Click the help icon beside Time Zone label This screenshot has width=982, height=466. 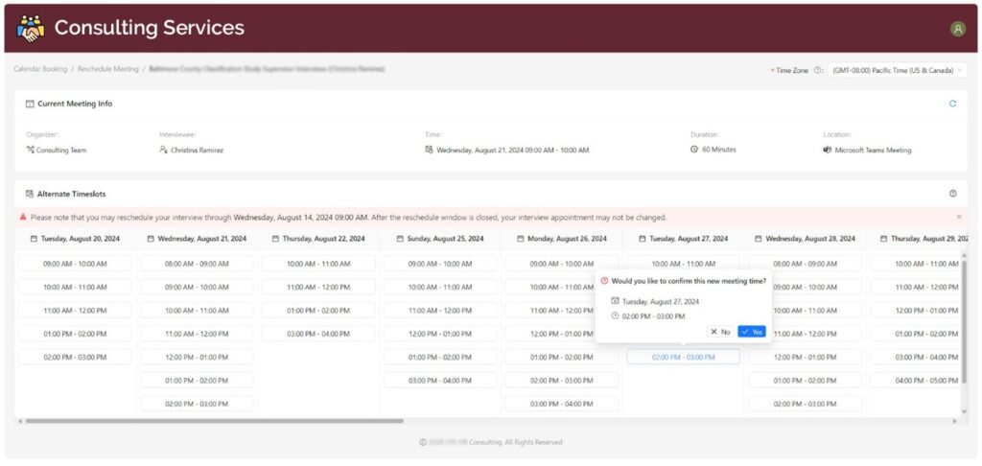[818, 70]
